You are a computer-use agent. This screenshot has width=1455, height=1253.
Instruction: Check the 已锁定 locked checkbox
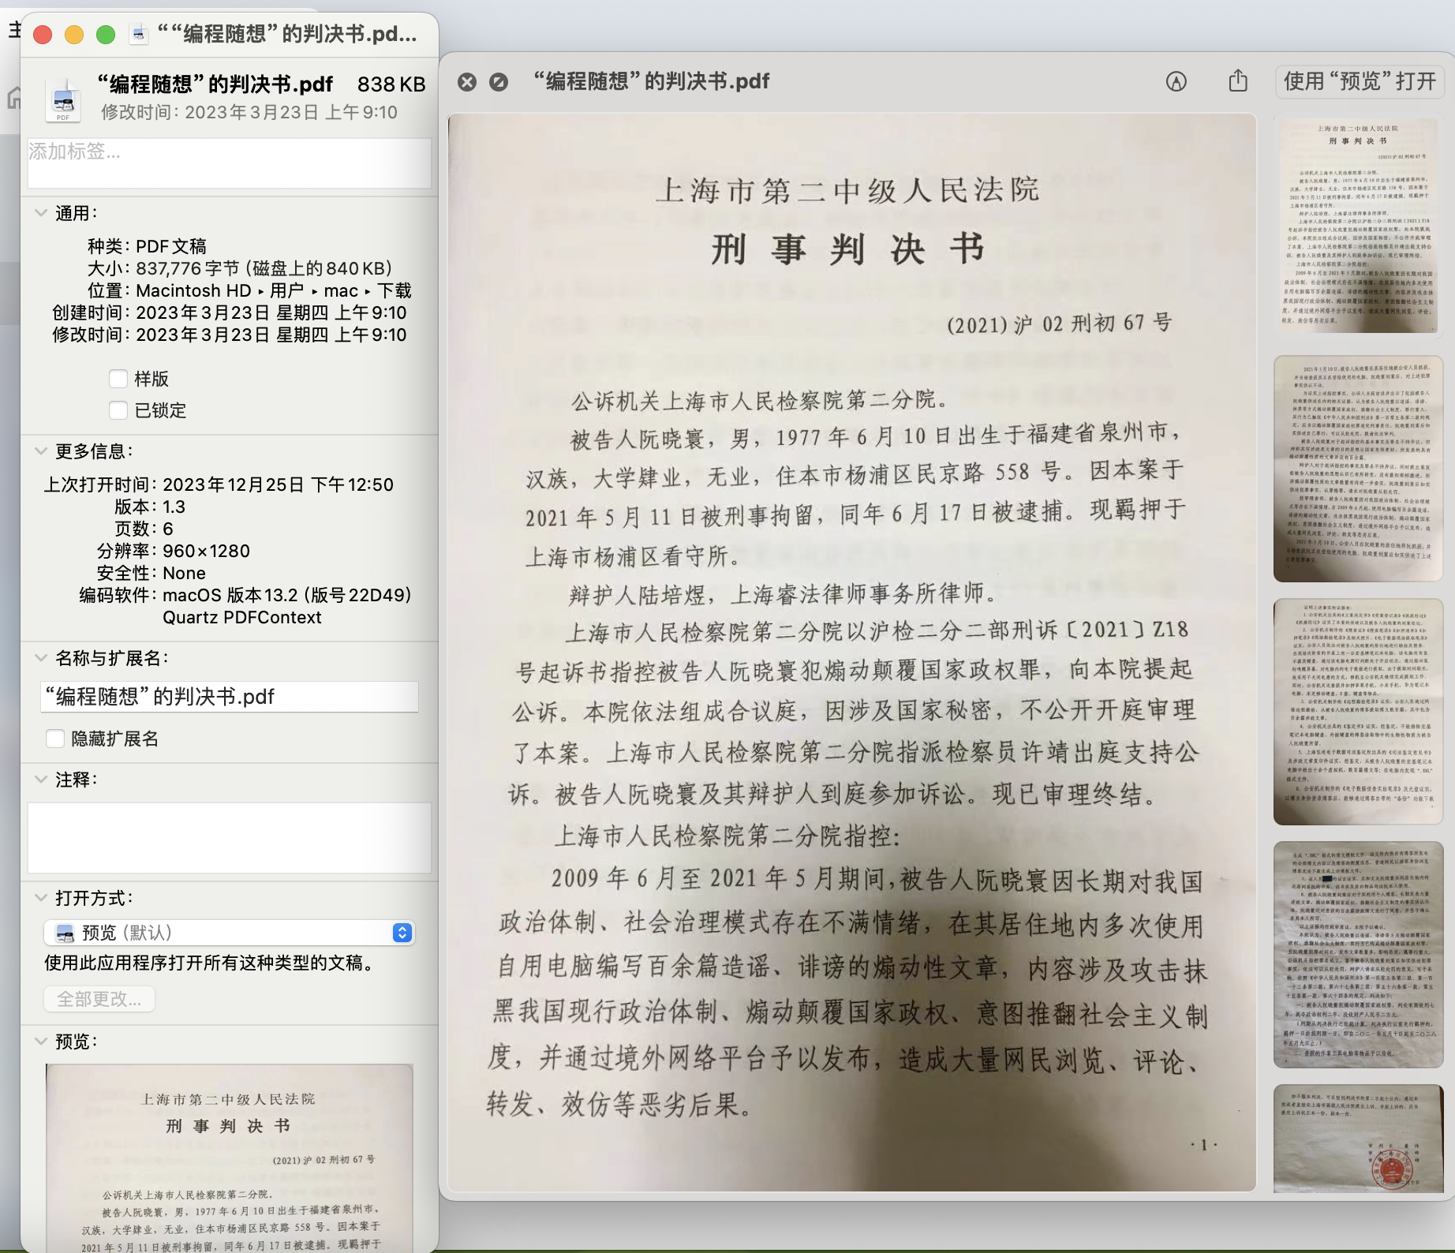point(118,410)
